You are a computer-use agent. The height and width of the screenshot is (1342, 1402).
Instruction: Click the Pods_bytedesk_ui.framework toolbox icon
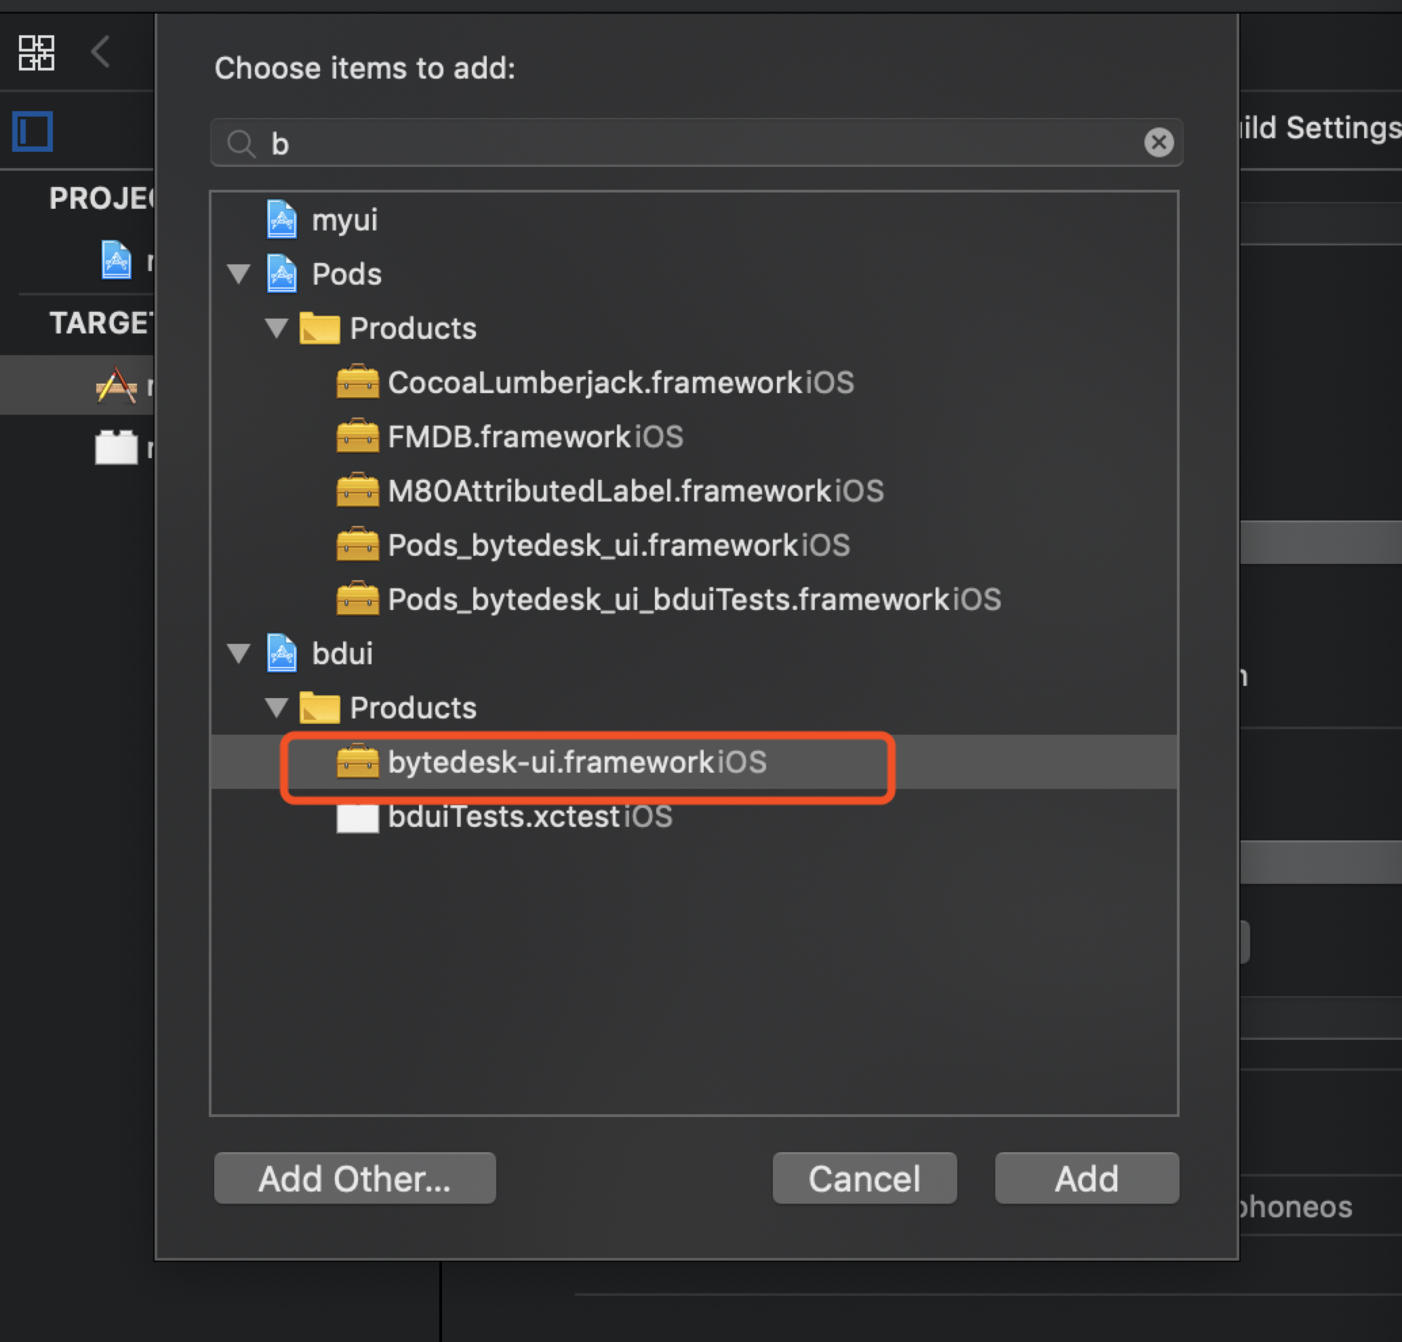click(358, 545)
